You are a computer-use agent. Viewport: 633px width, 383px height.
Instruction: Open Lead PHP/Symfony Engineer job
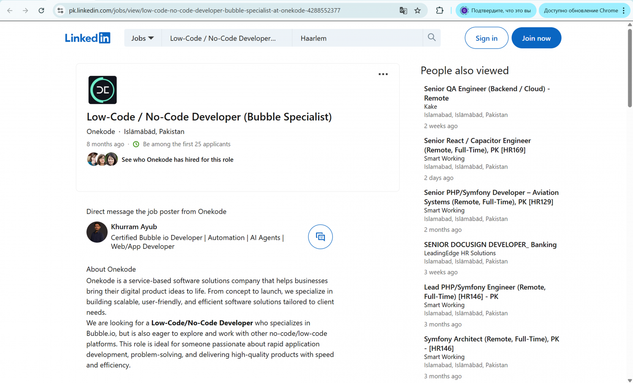484,292
